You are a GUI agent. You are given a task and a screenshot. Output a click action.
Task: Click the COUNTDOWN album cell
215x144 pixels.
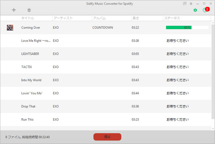pos(103,28)
